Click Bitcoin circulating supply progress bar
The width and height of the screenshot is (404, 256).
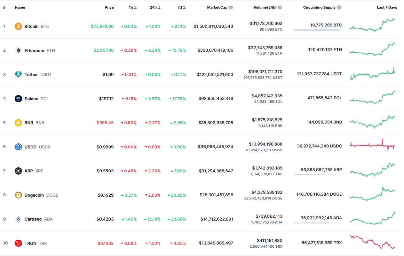(x=318, y=30)
